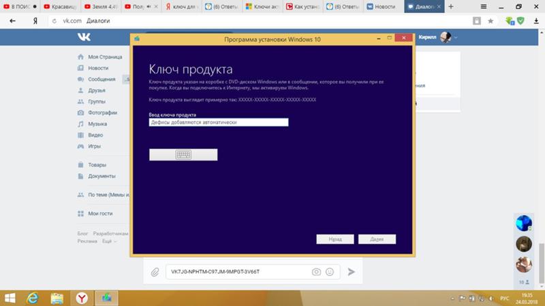Reload the page via refresh icon
545x306 pixels.
tap(54, 21)
